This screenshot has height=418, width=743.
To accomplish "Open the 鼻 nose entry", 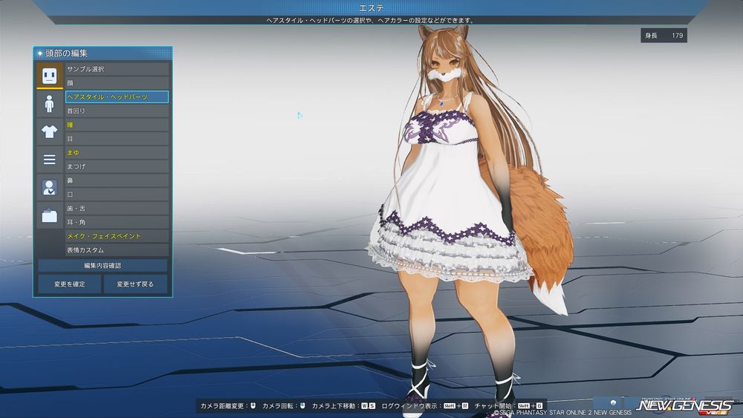I will pyautogui.click(x=117, y=180).
